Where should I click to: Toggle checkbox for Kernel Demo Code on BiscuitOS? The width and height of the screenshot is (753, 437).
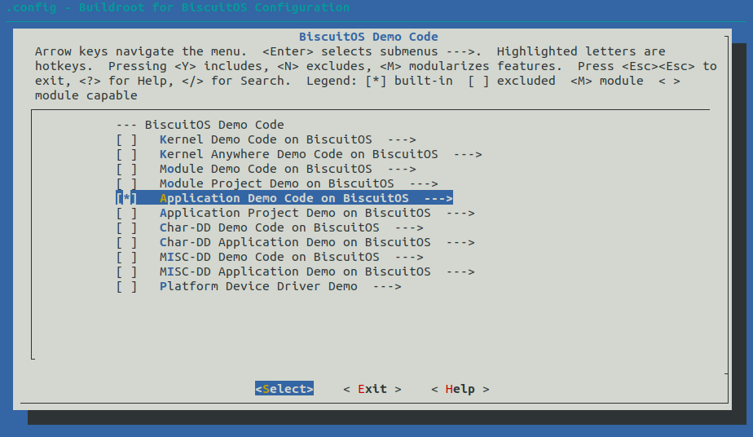[x=126, y=139]
